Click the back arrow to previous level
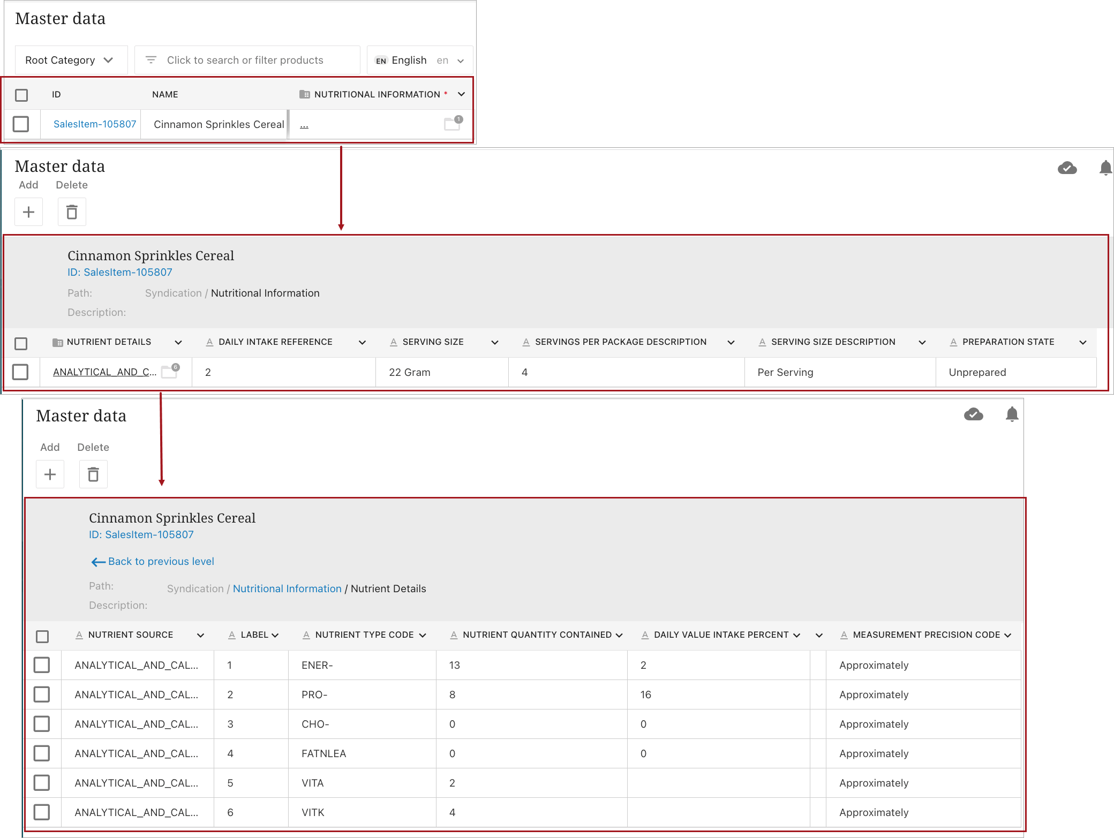This screenshot has width=1114, height=838. [x=98, y=562]
